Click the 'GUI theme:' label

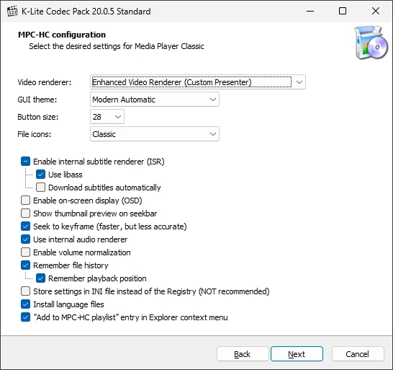[x=37, y=100]
